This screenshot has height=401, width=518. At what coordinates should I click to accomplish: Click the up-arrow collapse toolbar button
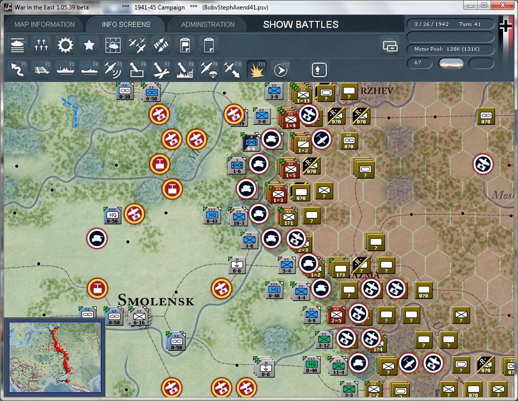(319, 70)
